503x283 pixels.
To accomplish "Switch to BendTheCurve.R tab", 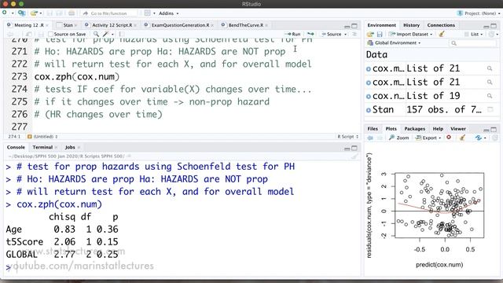I will pos(246,25).
